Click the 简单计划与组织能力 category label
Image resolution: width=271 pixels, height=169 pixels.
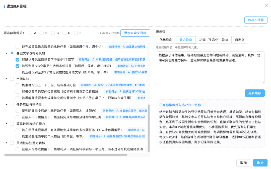[x=31, y=124]
